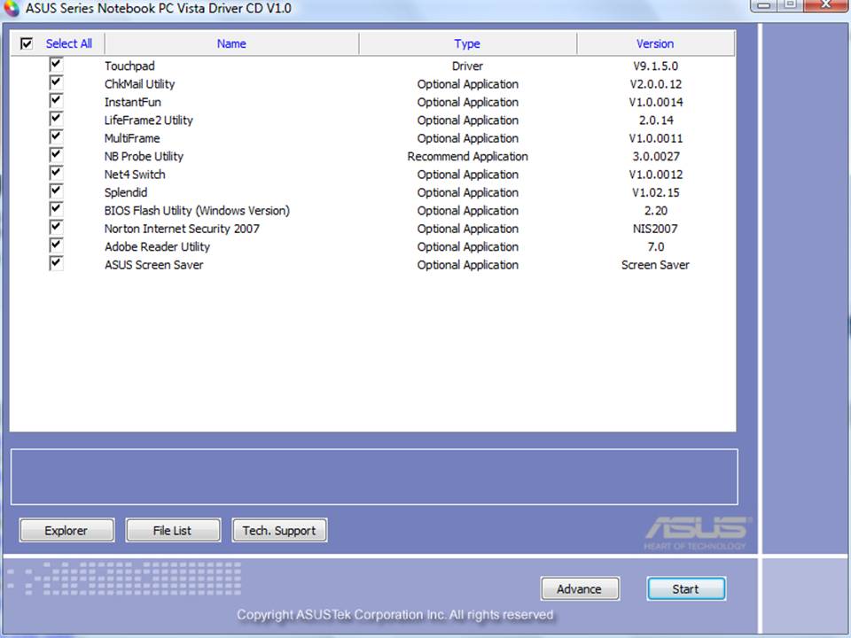
Task: Select the ChkMail Utility entry
Action: pos(139,84)
